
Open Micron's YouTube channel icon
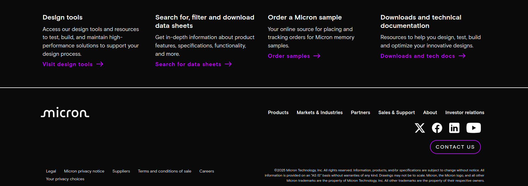point(473,128)
